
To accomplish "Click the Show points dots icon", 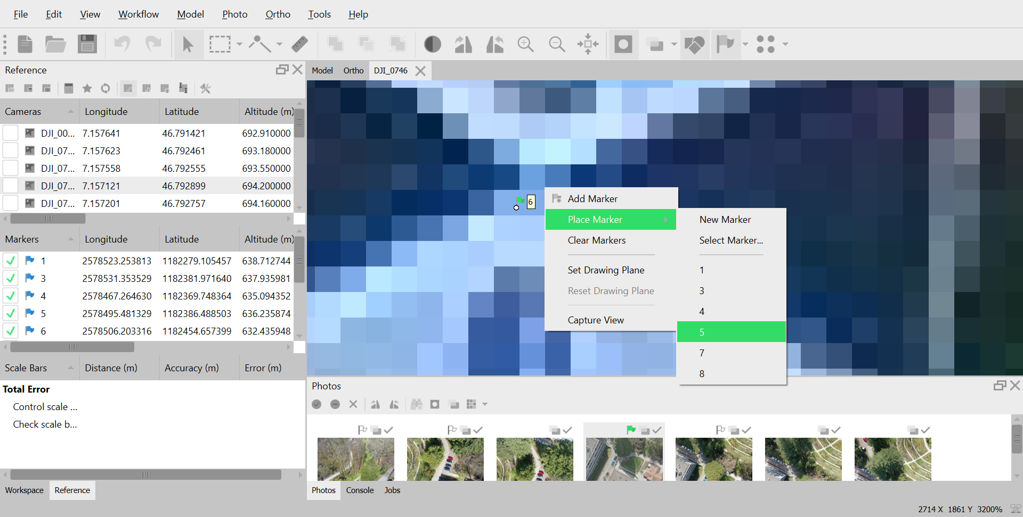I will coord(766,44).
